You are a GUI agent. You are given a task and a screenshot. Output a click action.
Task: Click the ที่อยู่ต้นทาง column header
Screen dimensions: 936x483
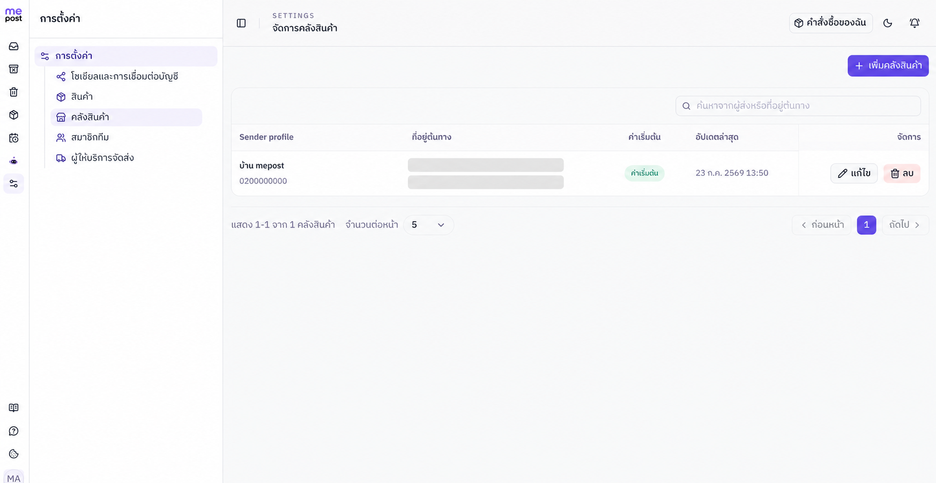432,137
